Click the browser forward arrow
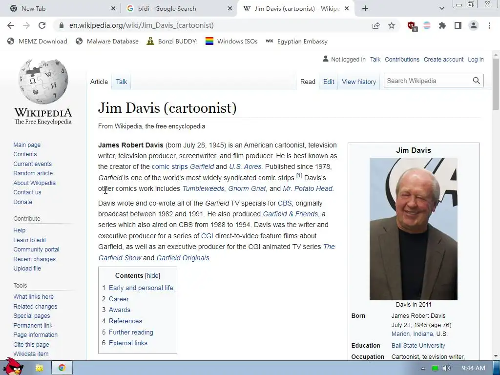 click(x=26, y=25)
